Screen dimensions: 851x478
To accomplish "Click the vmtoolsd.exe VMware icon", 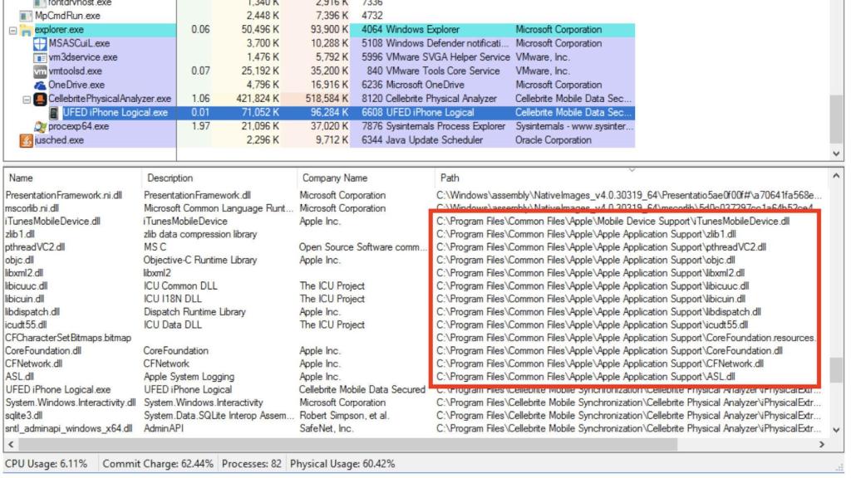I will tap(40, 71).
